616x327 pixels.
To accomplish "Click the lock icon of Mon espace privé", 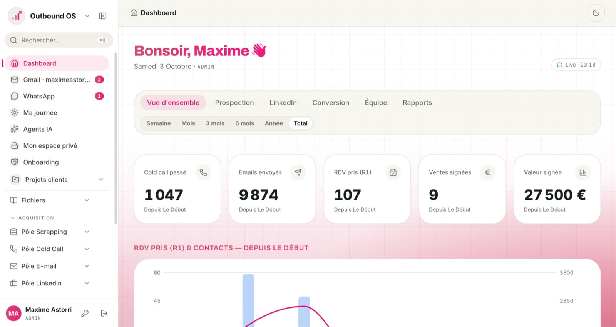I will pyautogui.click(x=15, y=146).
